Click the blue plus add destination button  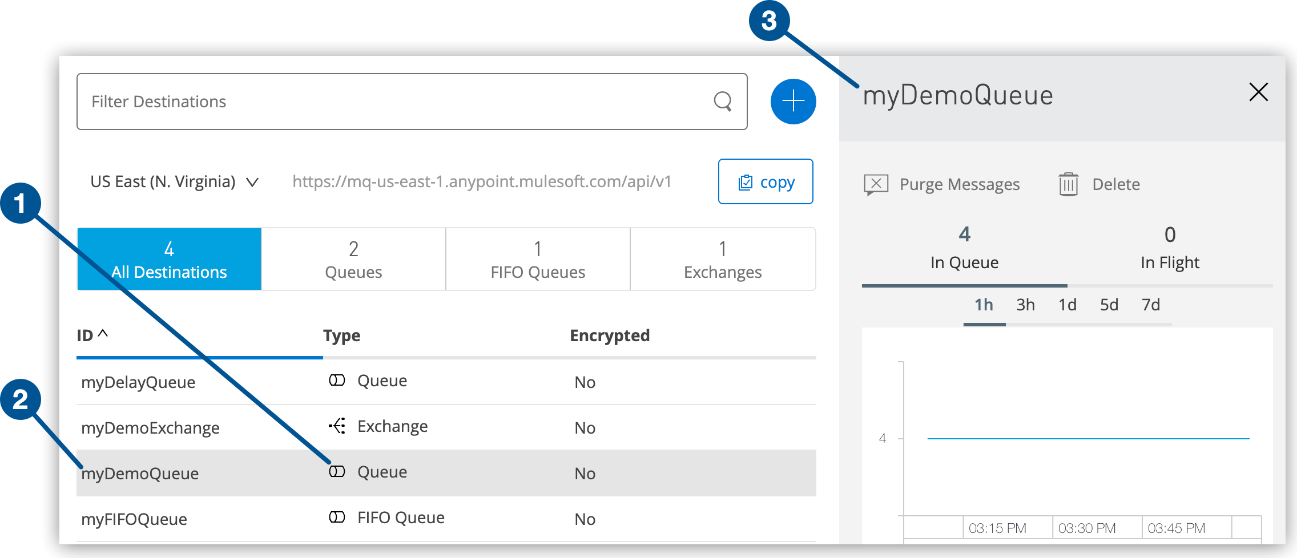coord(793,102)
